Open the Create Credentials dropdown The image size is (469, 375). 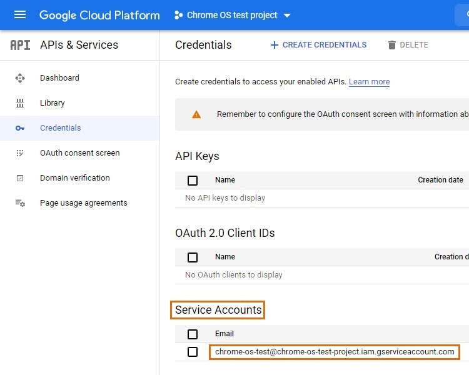point(318,45)
